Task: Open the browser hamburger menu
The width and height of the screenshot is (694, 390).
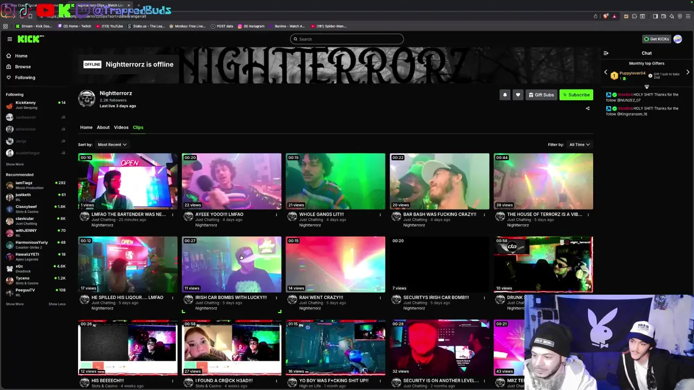Action: [x=688, y=16]
